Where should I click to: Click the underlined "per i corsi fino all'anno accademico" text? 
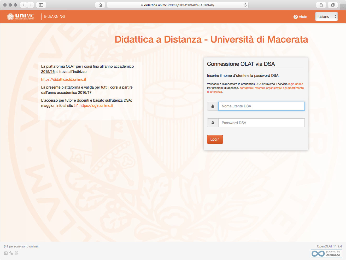tap(105, 66)
